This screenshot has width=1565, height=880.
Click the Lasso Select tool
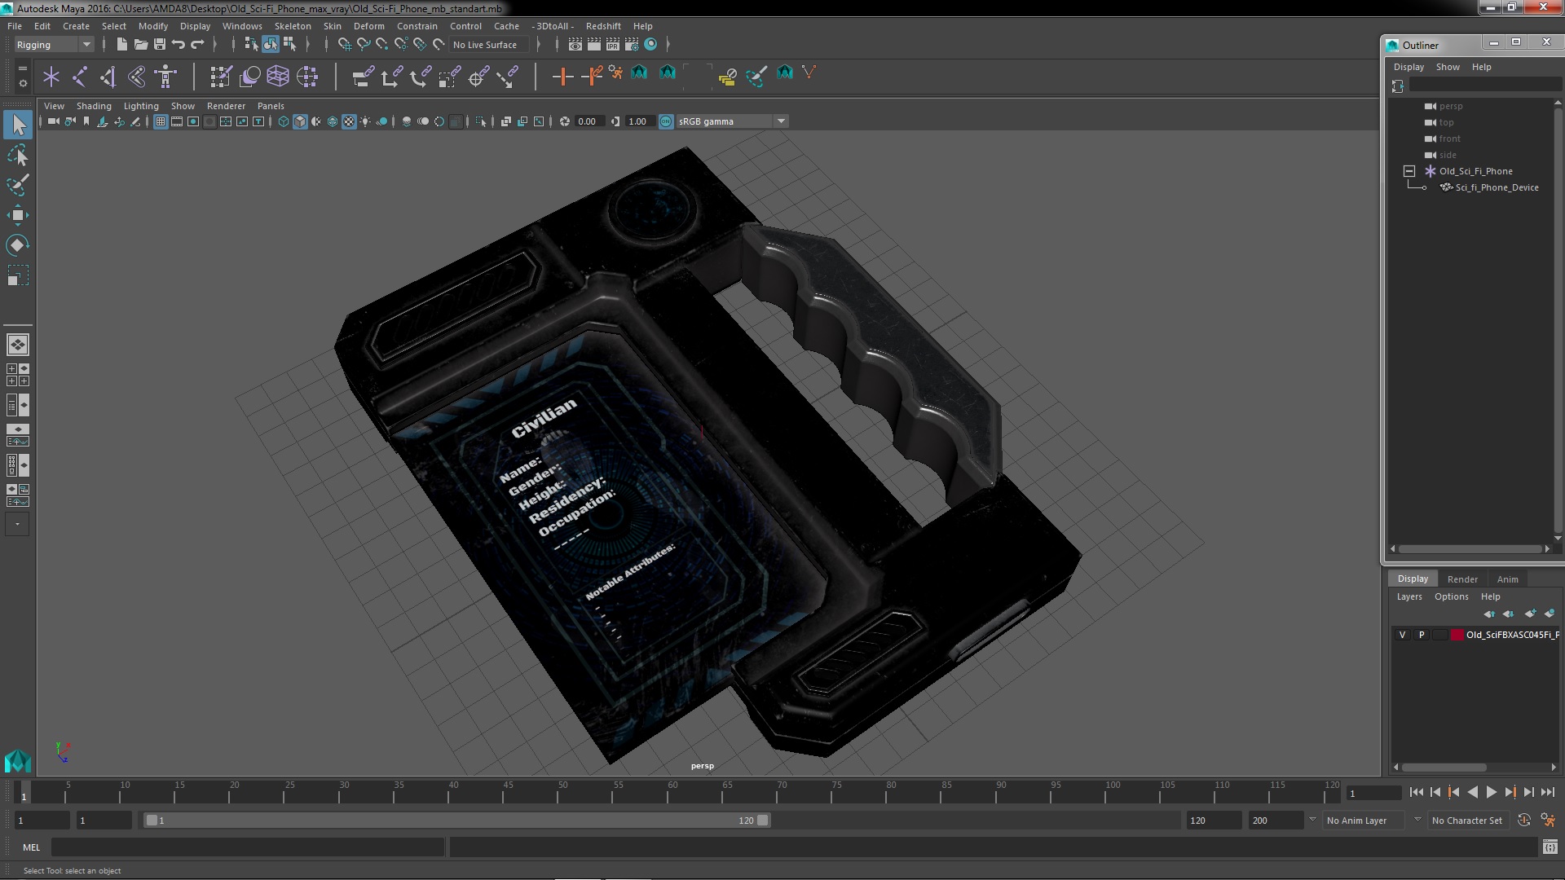pos(17,155)
